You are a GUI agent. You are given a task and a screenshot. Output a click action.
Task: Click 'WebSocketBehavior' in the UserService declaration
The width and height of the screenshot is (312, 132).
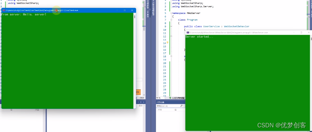[237, 26]
